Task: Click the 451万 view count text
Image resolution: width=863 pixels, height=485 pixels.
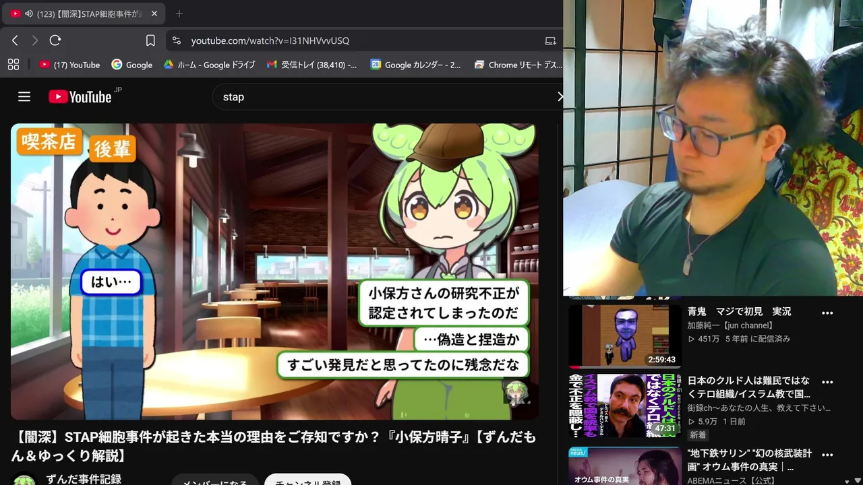Action: 704,339
